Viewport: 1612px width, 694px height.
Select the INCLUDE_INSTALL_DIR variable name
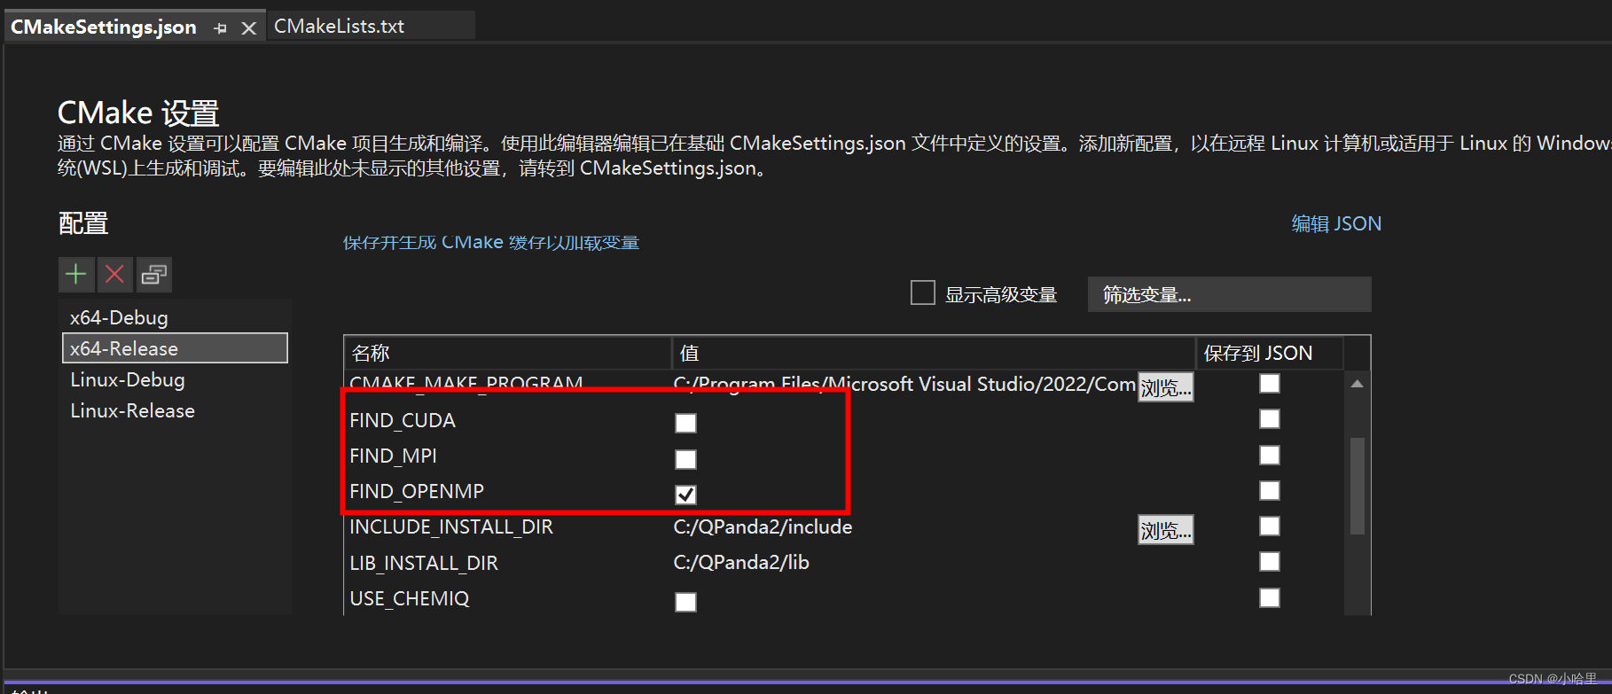451,526
